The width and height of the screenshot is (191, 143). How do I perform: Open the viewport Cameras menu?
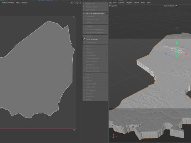tap(121, 3)
